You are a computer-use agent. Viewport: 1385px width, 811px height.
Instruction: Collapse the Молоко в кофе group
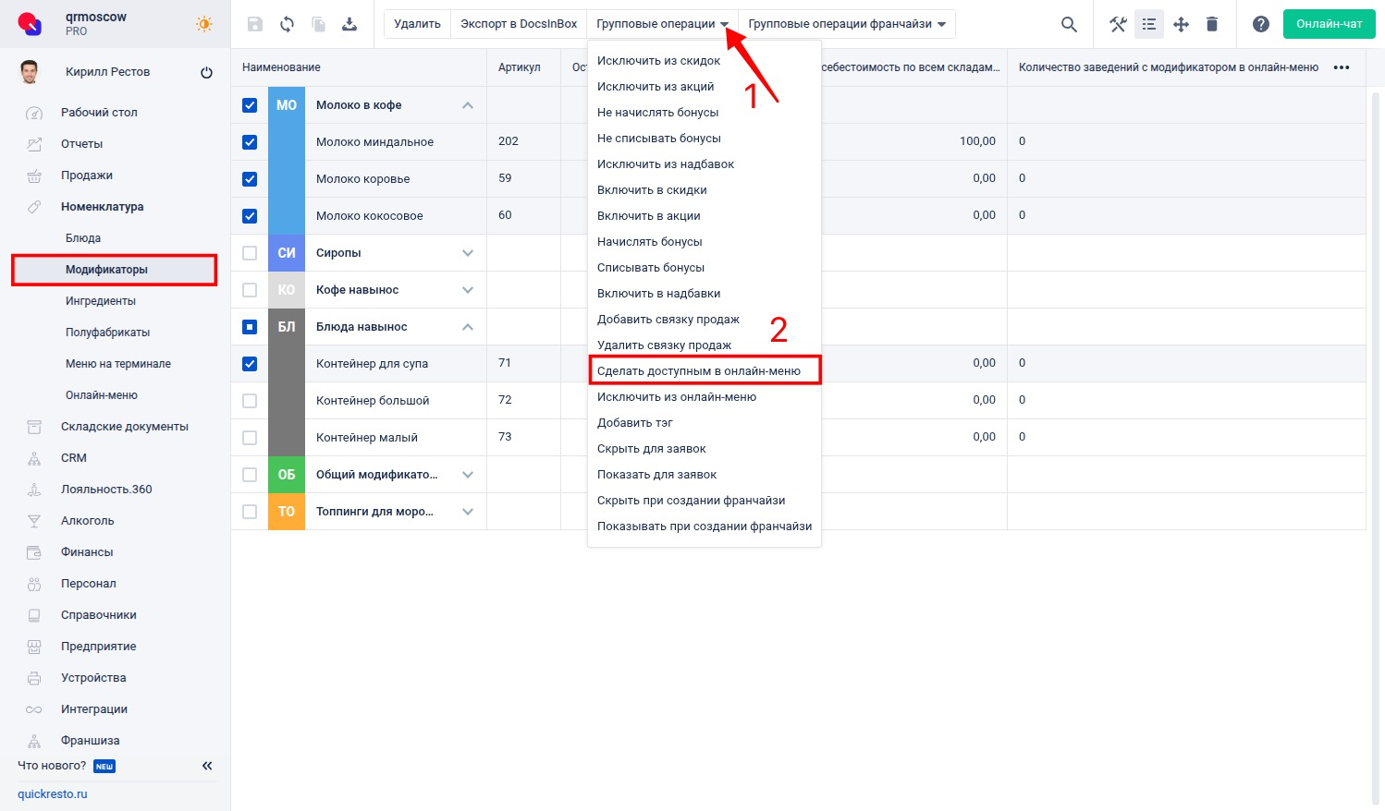468,105
